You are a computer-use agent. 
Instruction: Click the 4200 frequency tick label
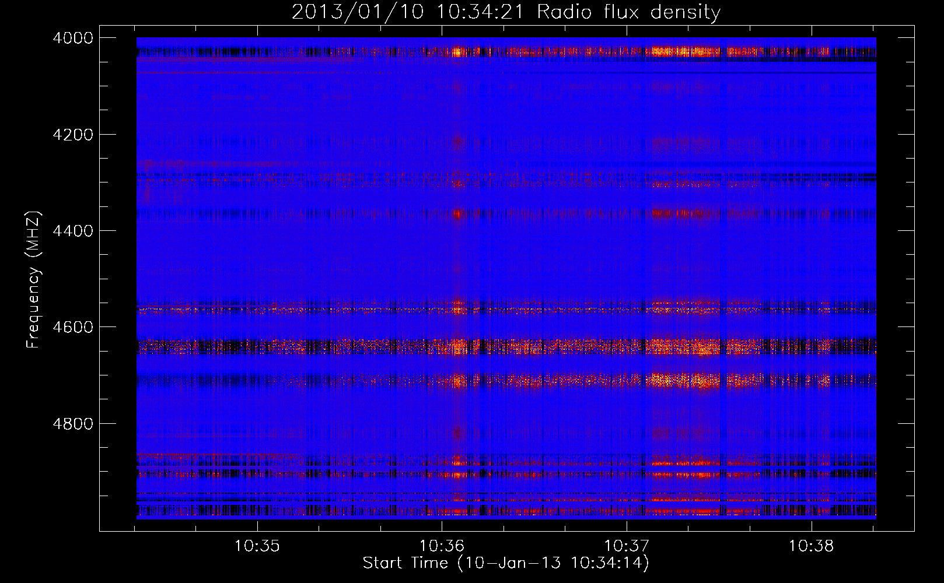[73, 135]
